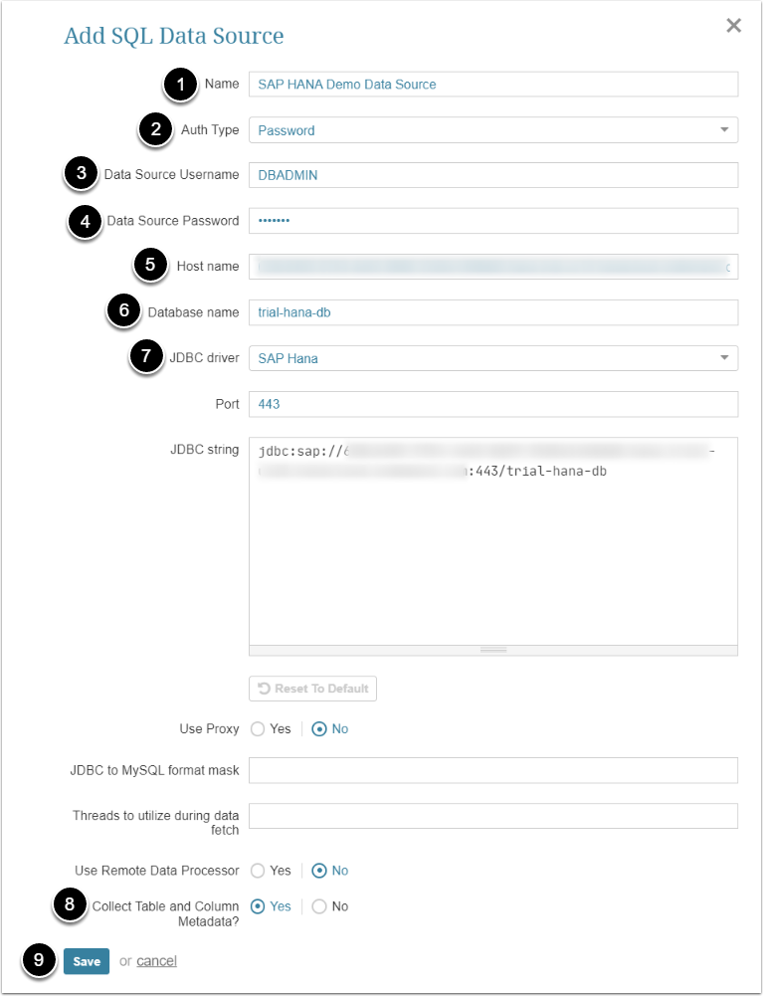Image resolution: width=763 pixels, height=996 pixels.
Task: Select Yes for Use Proxy
Action: point(259,729)
